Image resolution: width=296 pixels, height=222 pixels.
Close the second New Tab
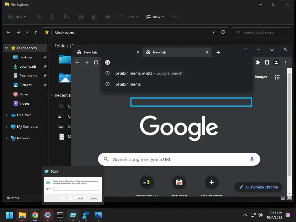click(x=207, y=52)
